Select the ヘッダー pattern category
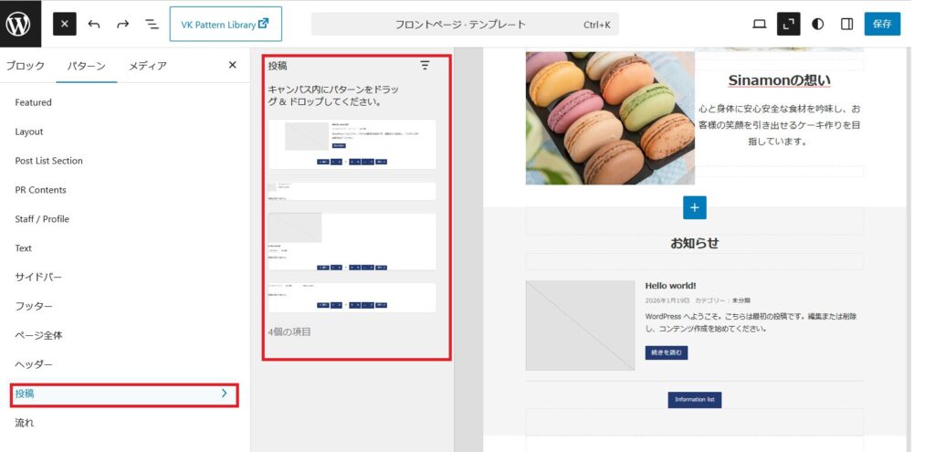The height and width of the screenshot is (452, 935). [34, 364]
